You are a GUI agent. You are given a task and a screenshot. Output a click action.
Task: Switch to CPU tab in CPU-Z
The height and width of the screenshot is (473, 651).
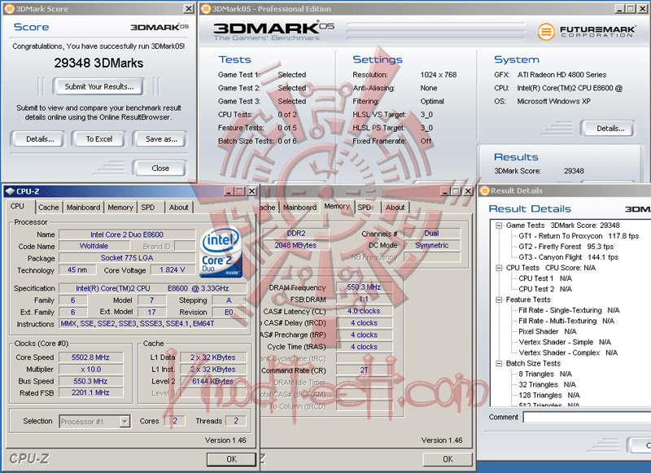point(17,207)
